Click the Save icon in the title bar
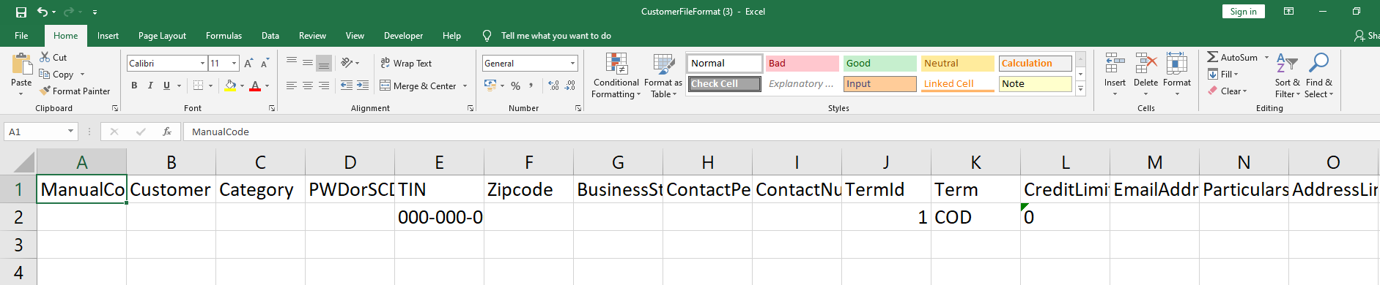The width and height of the screenshot is (1380, 285). (x=21, y=12)
